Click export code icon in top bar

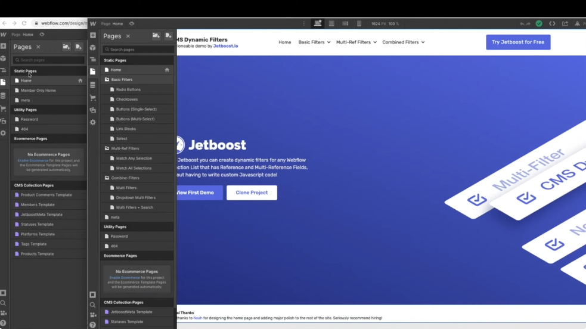[552, 23]
